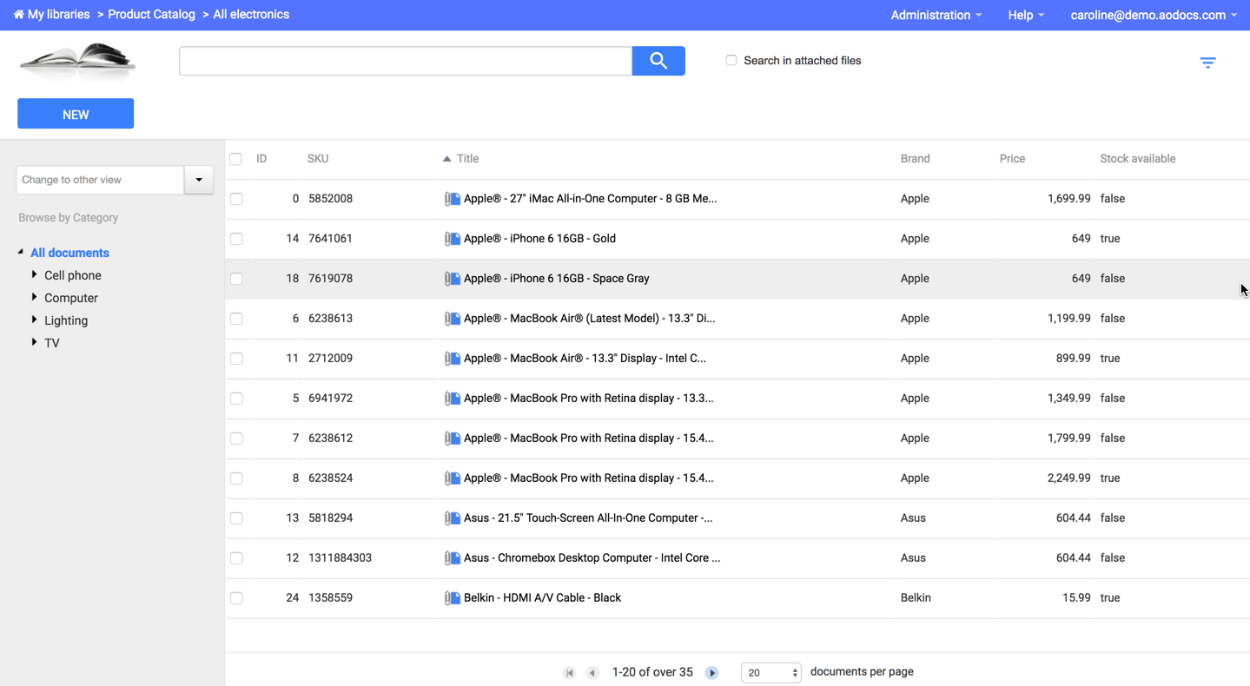The width and height of the screenshot is (1250, 686).
Task: Select All documents in category tree
Action: [x=69, y=253]
